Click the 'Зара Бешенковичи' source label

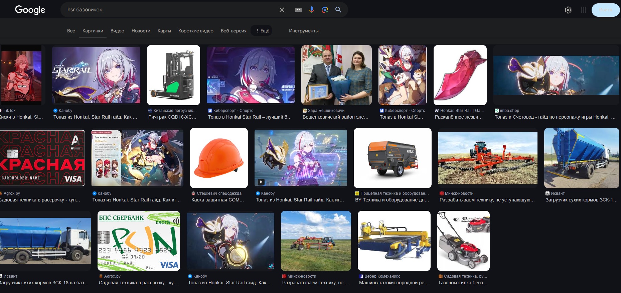[x=326, y=111]
